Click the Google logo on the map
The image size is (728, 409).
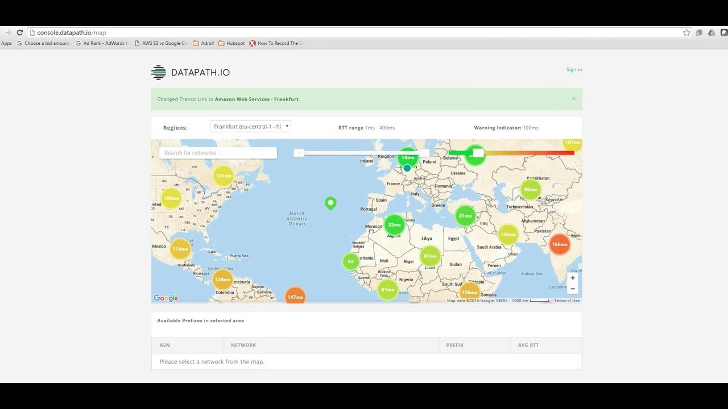click(166, 298)
